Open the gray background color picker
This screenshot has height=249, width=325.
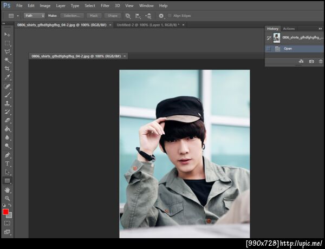coord(10,216)
